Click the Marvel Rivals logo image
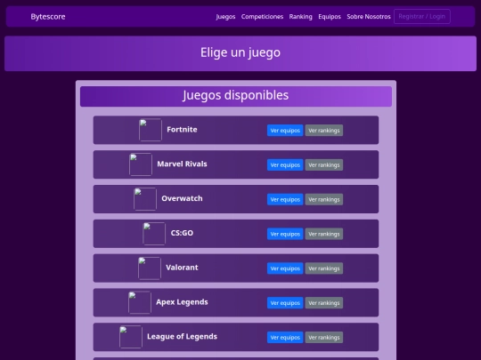The height and width of the screenshot is (360, 481). pos(141,164)
